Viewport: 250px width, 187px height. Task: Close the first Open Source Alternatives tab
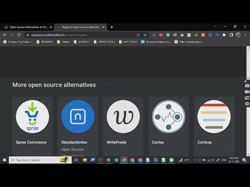[x=51, y=27]
